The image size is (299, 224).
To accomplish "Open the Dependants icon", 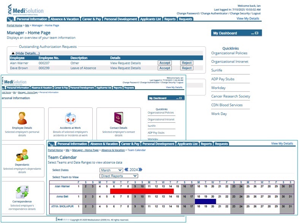I will pos(22,155).
